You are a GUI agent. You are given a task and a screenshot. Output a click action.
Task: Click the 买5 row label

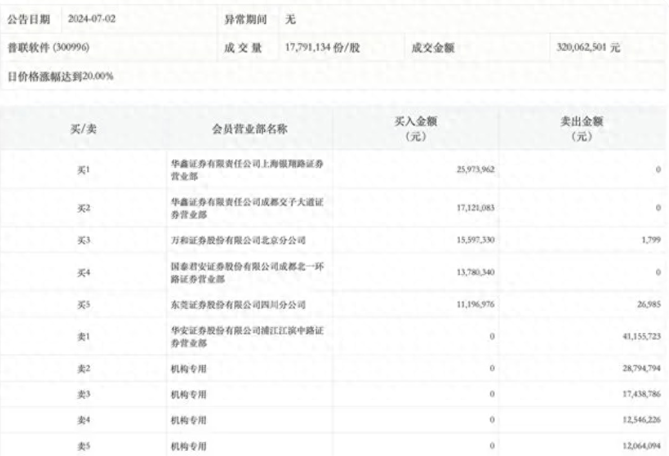(x=83, y=304)
